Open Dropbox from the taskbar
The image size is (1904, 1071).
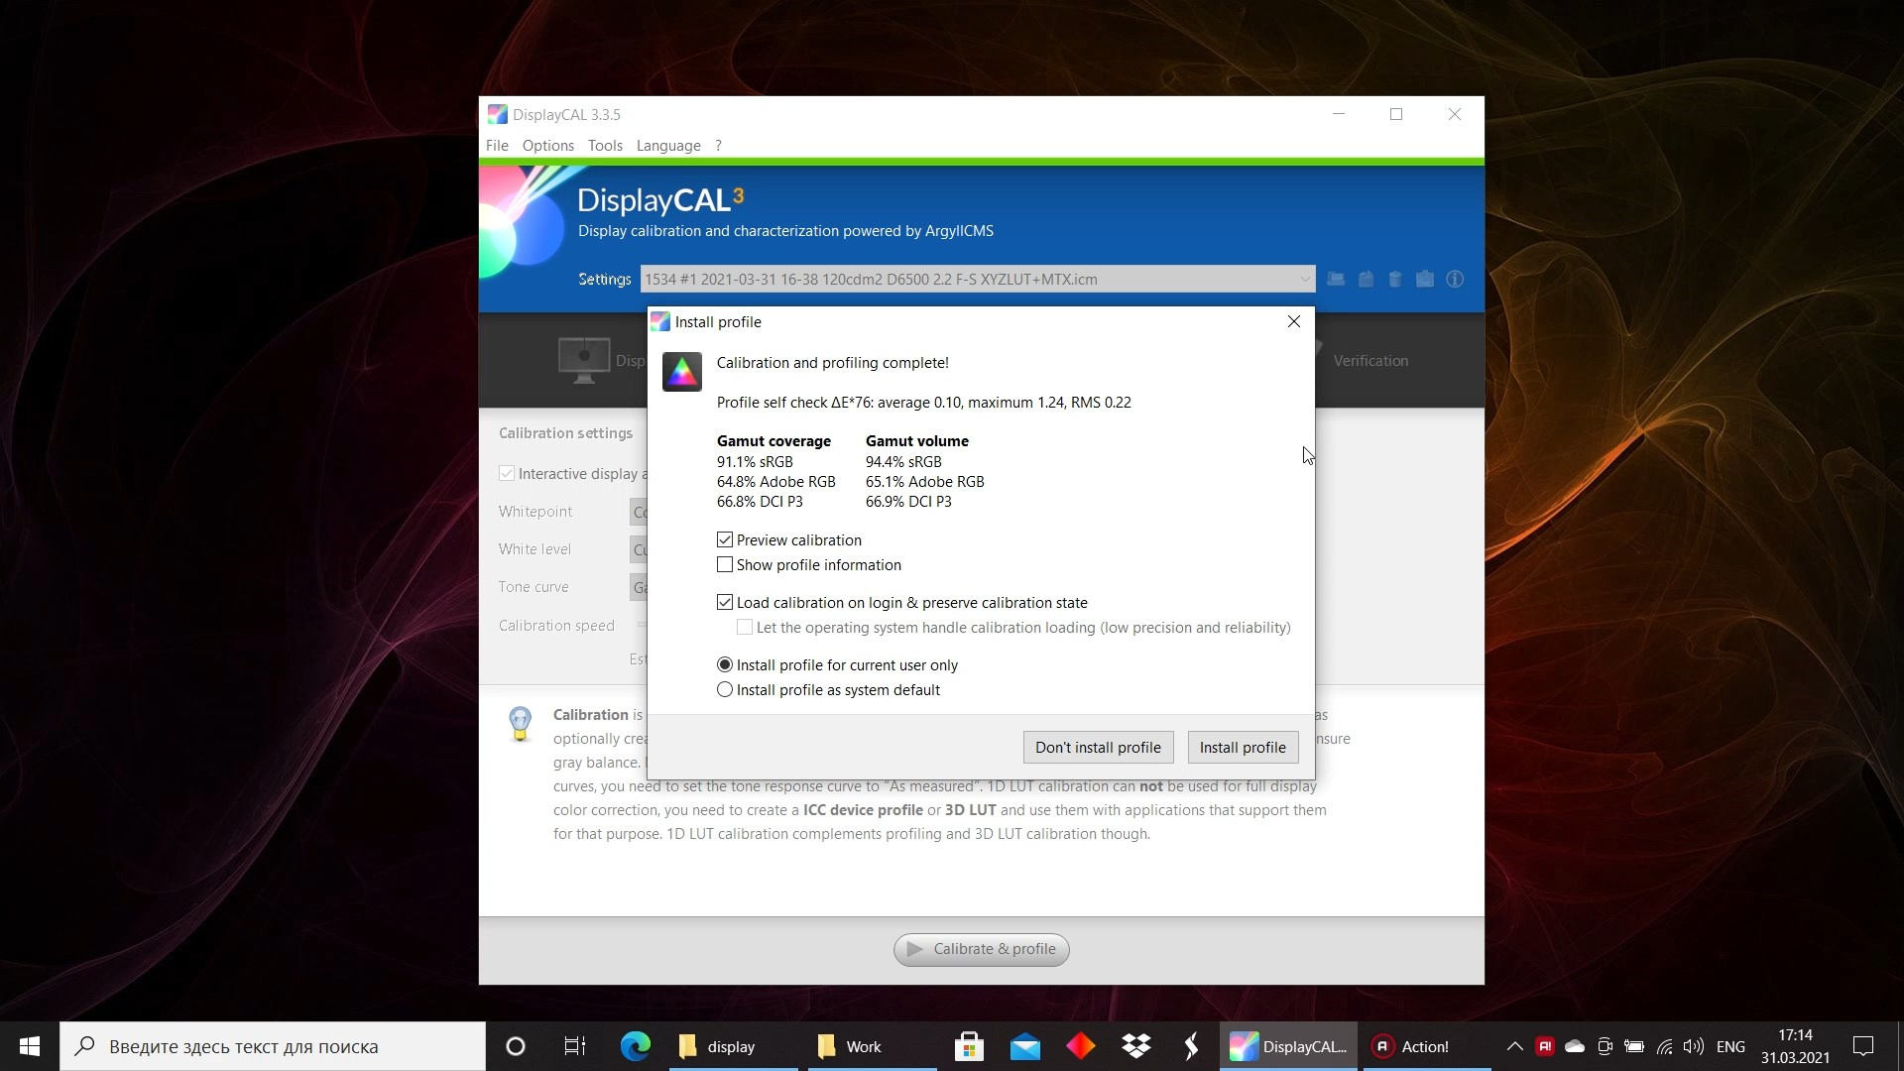[x=1136, y=1046]
